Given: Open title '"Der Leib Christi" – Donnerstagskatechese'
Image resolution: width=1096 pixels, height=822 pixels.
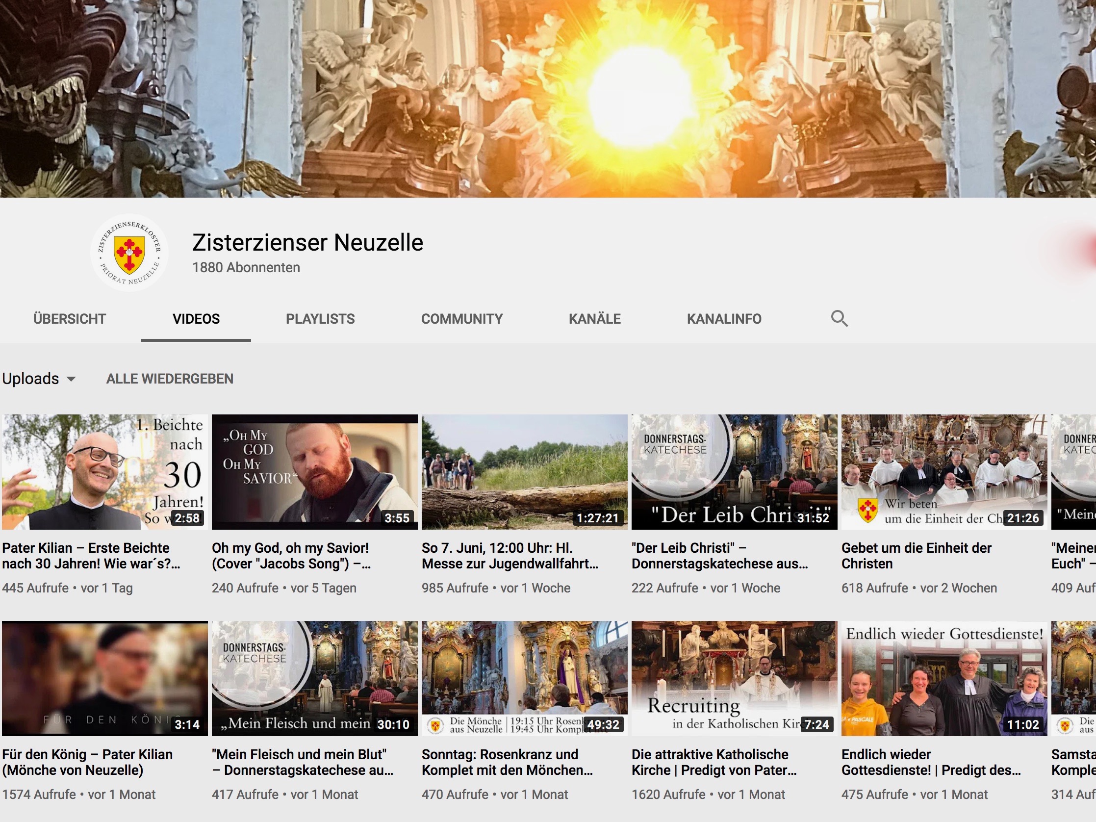Looking at the screenshot, I should tap(720, 556).
